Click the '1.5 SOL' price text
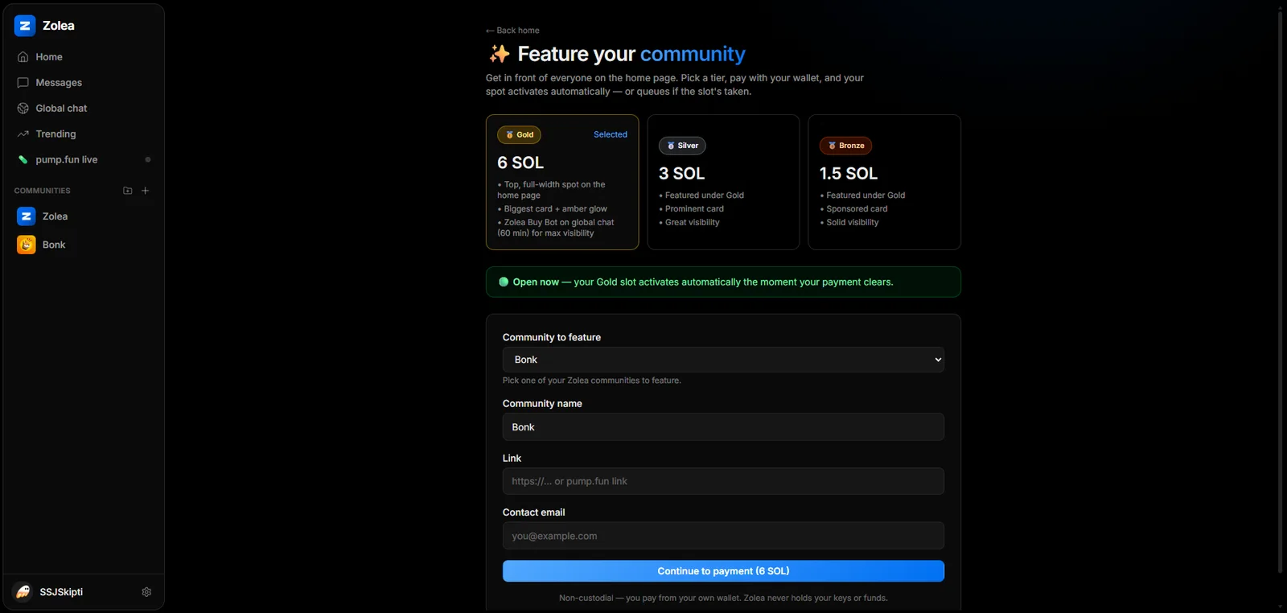Image resolution: width=1287 pixels, height=613 pixels. click(849, 173)
